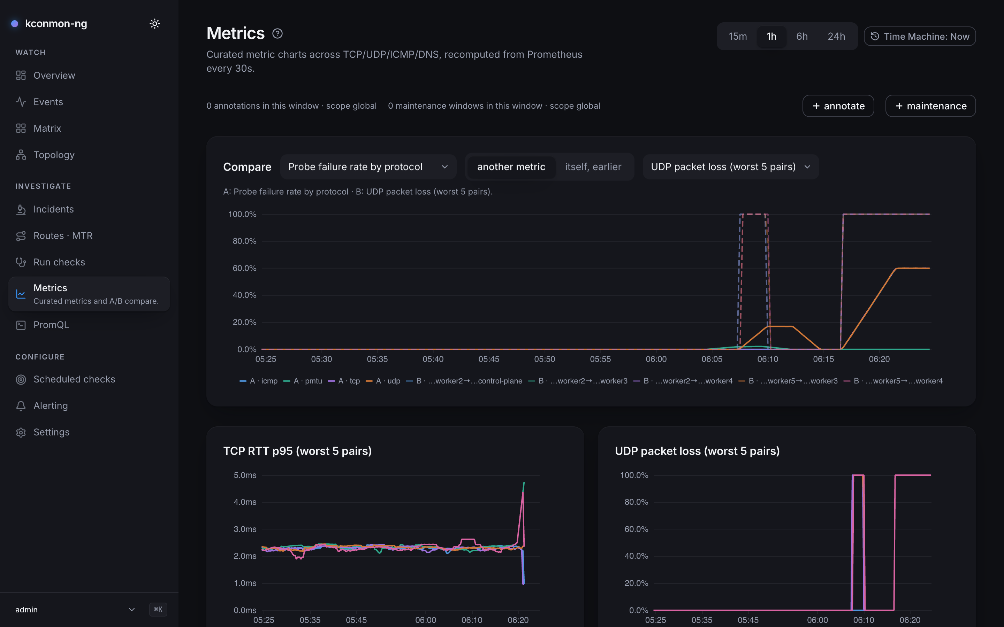
Task: Switch time range to 15m
Action: click(x=738, y=37)
